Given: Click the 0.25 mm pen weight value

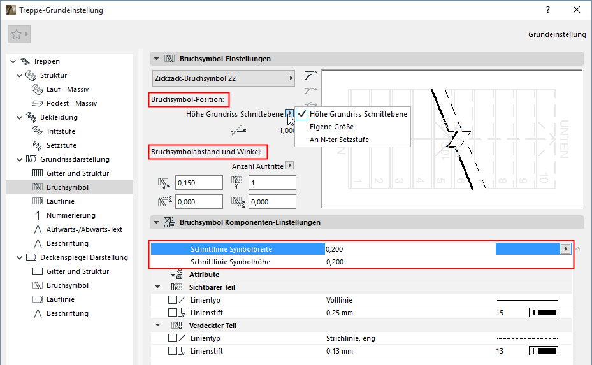Looking at the screenshot, I should pyautogui.click(x=340, y=313).
